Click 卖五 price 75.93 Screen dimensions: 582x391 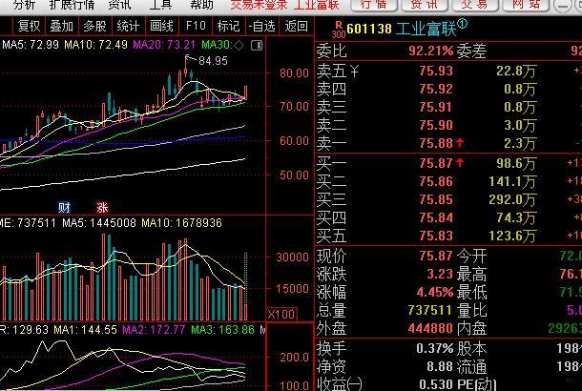click(x=436, y=71)
